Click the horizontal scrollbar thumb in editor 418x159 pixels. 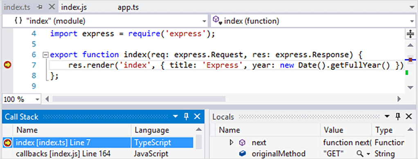click(x=139, y=99)
